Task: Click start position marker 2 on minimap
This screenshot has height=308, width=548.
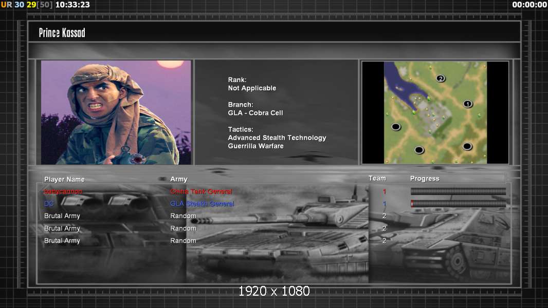Action: [441, 79]
